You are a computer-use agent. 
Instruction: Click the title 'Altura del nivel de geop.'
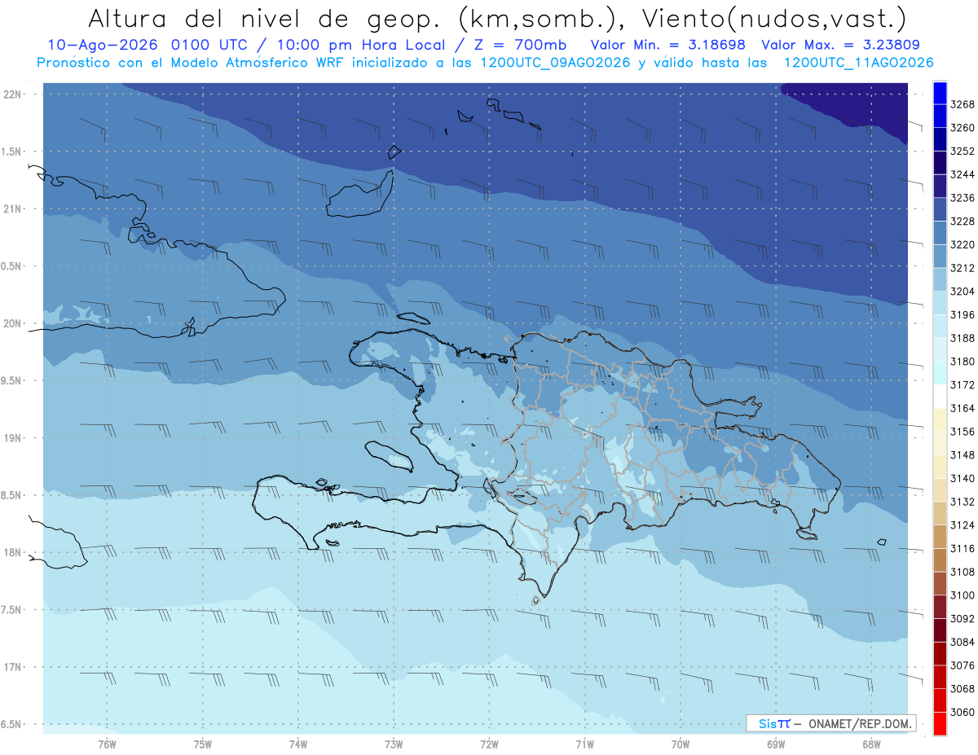click(x=265, y=18)
